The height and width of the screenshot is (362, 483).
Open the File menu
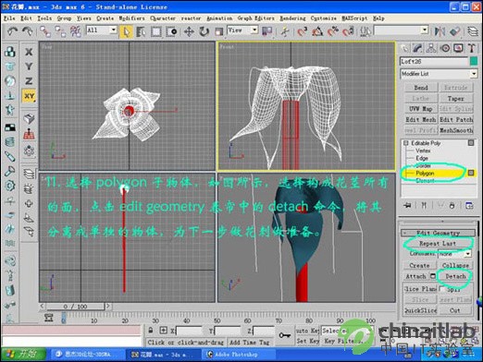click(x=9, y=18)
